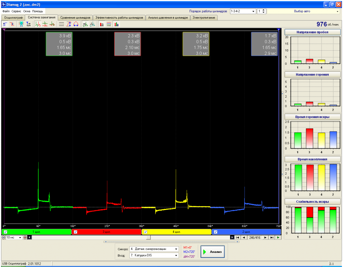Click the Напряжение пробоя header button
Screen dimensions: 343x267
[x=313, y=32]
